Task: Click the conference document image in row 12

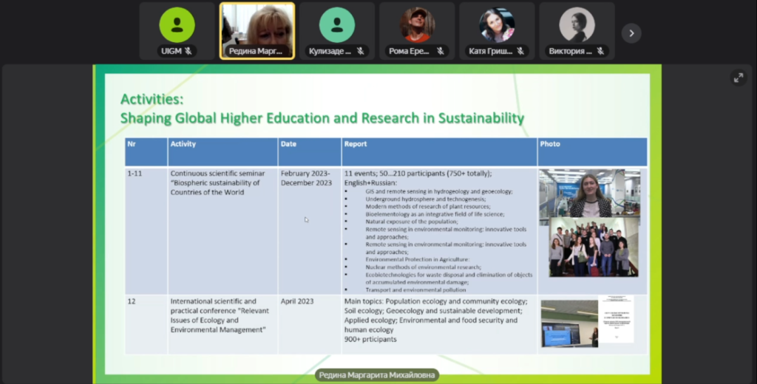Action: [x=616, y=319]
